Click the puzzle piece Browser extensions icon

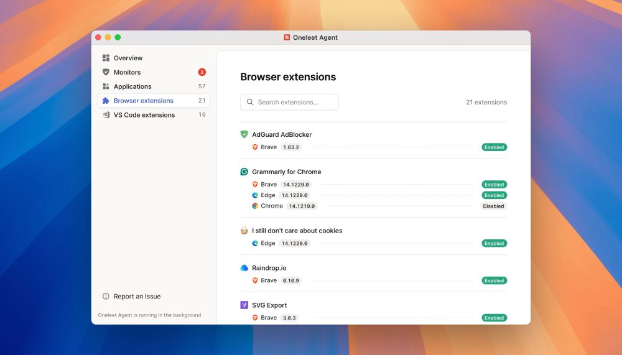106,101
